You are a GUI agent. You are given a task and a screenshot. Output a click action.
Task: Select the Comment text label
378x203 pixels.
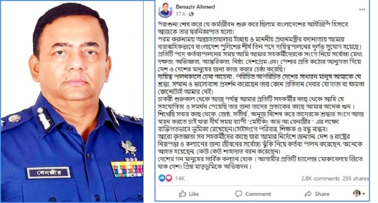pos(258,194)
